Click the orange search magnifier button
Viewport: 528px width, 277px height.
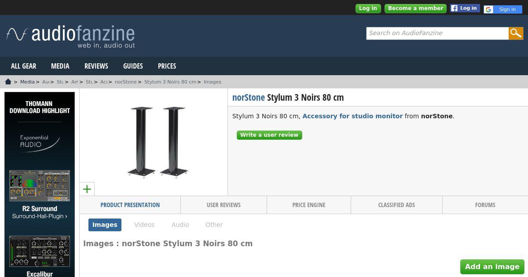pos(516,33)
